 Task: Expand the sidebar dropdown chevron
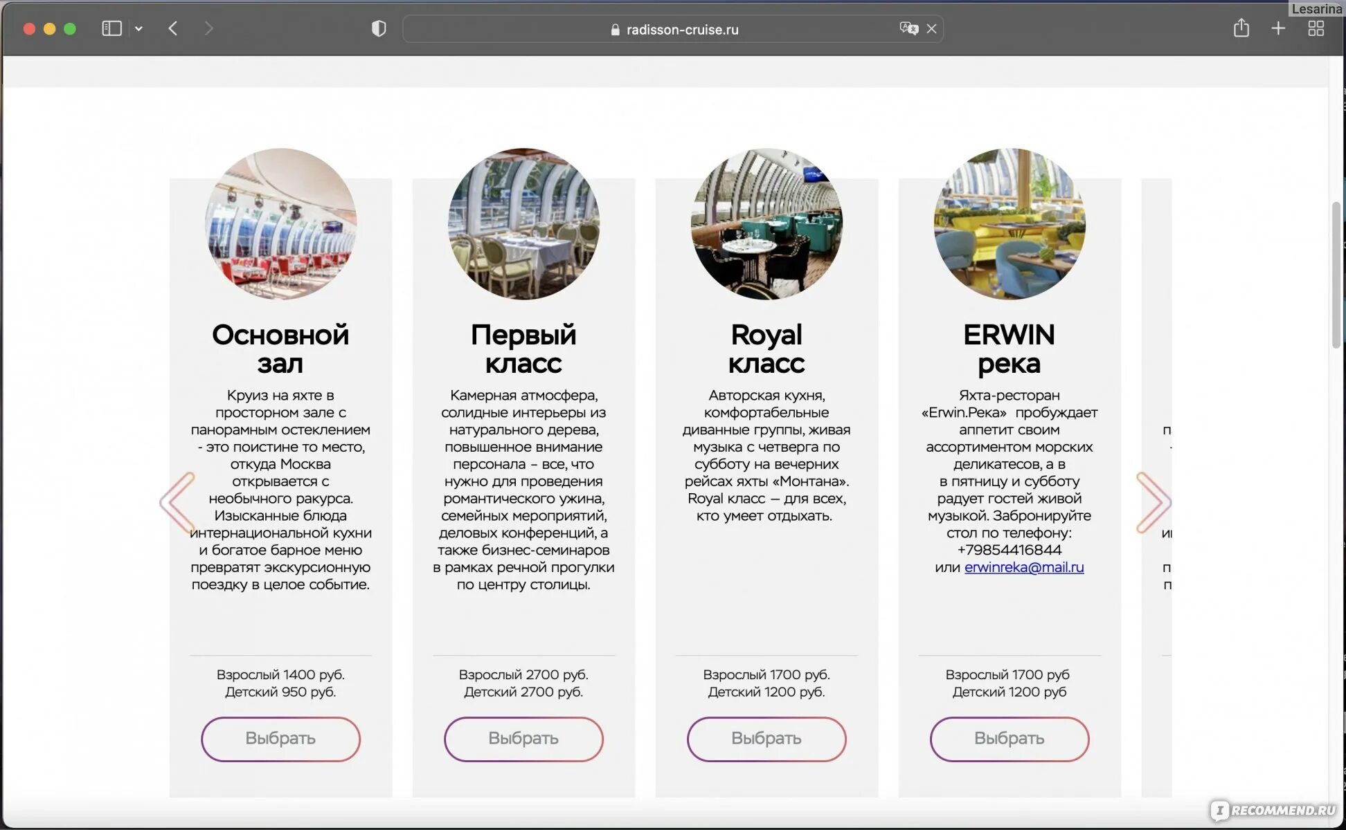point(139,28)
